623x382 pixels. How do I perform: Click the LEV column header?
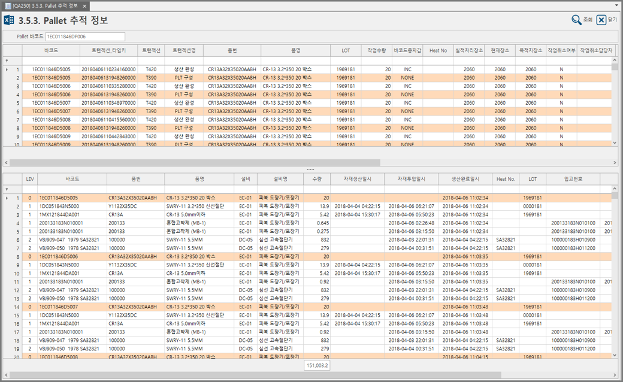coord(30,179)
